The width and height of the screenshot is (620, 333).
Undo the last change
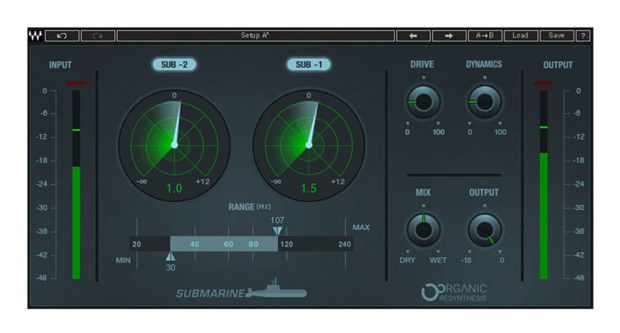point(62,36)
